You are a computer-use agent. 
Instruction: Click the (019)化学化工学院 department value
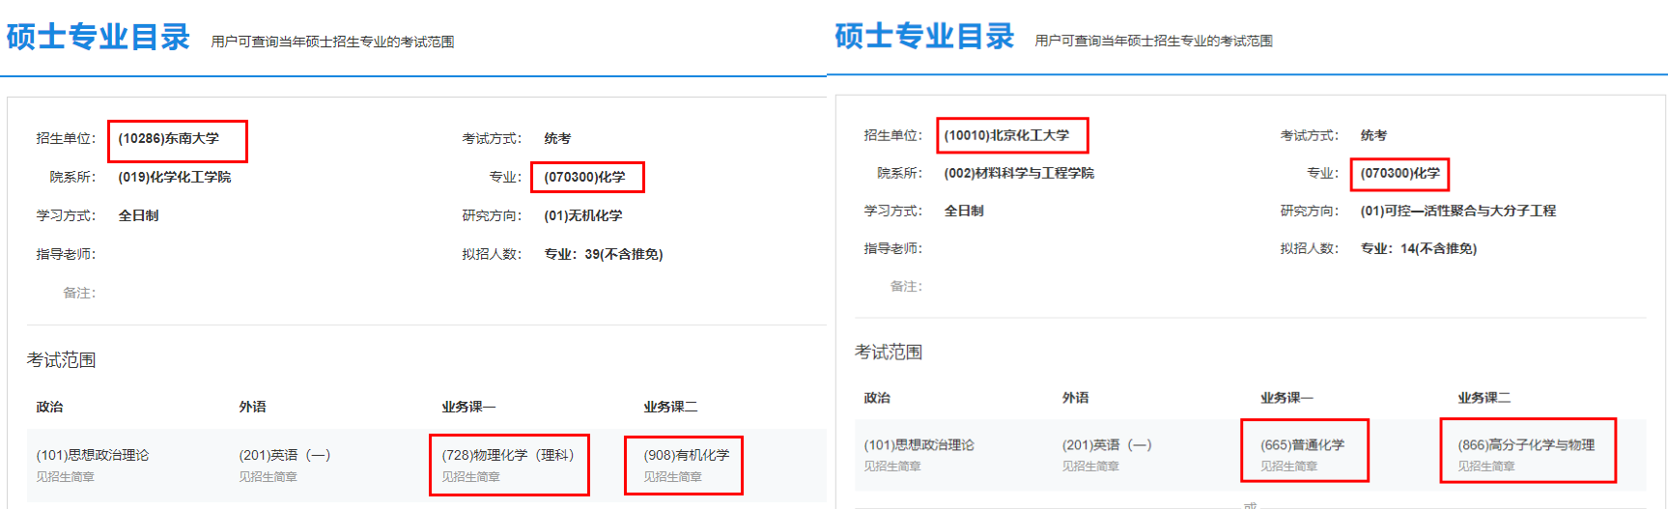175,177
